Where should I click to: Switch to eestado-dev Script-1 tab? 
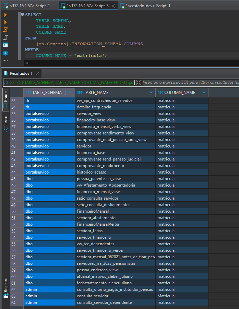point(145,6)
